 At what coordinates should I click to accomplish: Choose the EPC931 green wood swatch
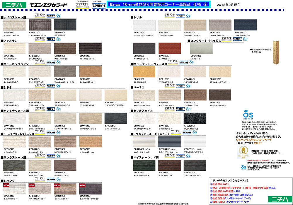pyautogui.click(x=144, y=165)
